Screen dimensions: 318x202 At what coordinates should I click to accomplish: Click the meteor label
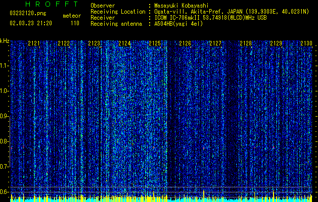tap(72, 16)
